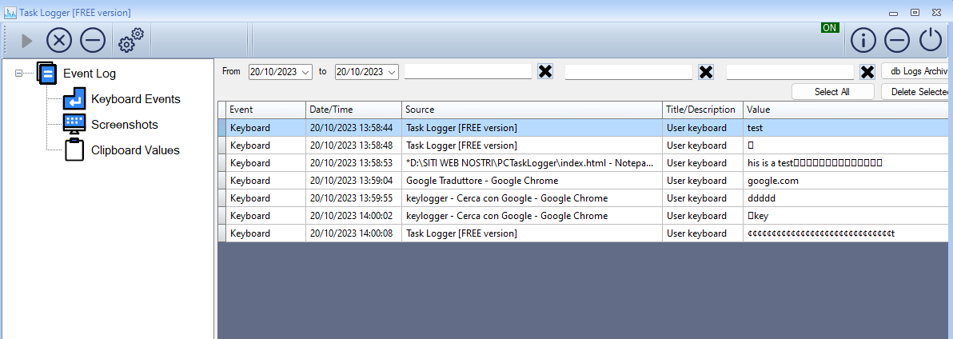953x339 pixels.
Task: Click the green ON status indicator
Action: pos(830,28)
